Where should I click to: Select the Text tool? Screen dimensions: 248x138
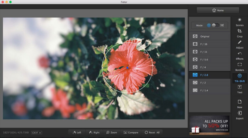[239, 89]
